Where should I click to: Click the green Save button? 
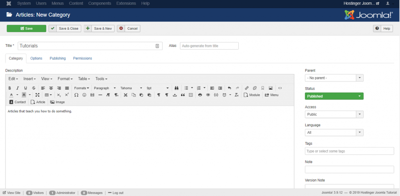tap(26, 29)
